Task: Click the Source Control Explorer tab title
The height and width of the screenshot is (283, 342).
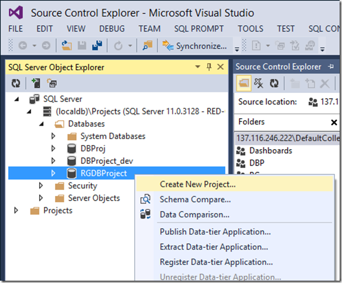Action: pos(278,67)
